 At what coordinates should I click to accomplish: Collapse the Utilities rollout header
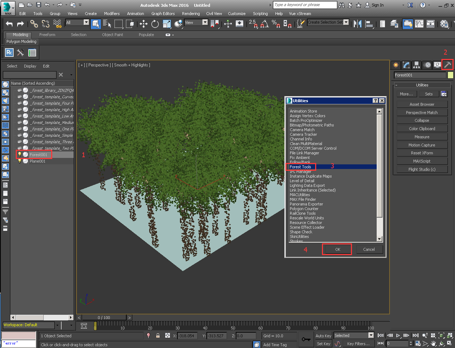422,85
